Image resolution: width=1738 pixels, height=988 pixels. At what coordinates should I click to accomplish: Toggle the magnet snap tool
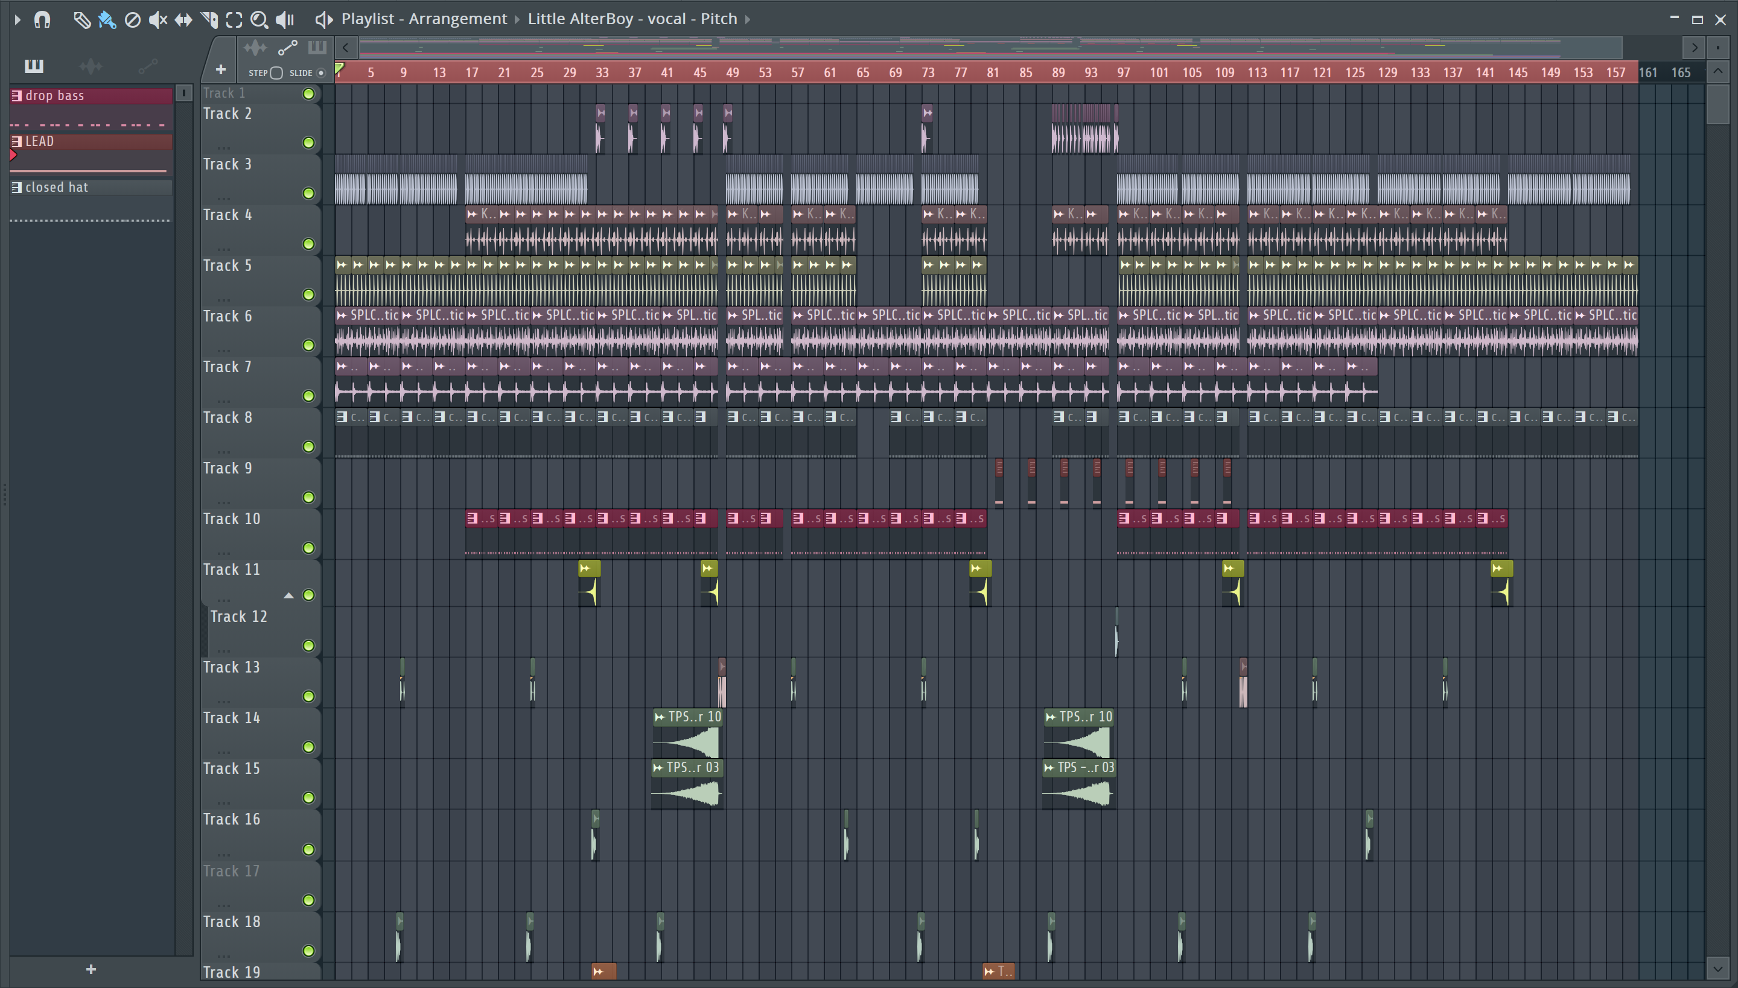(42, 20)
